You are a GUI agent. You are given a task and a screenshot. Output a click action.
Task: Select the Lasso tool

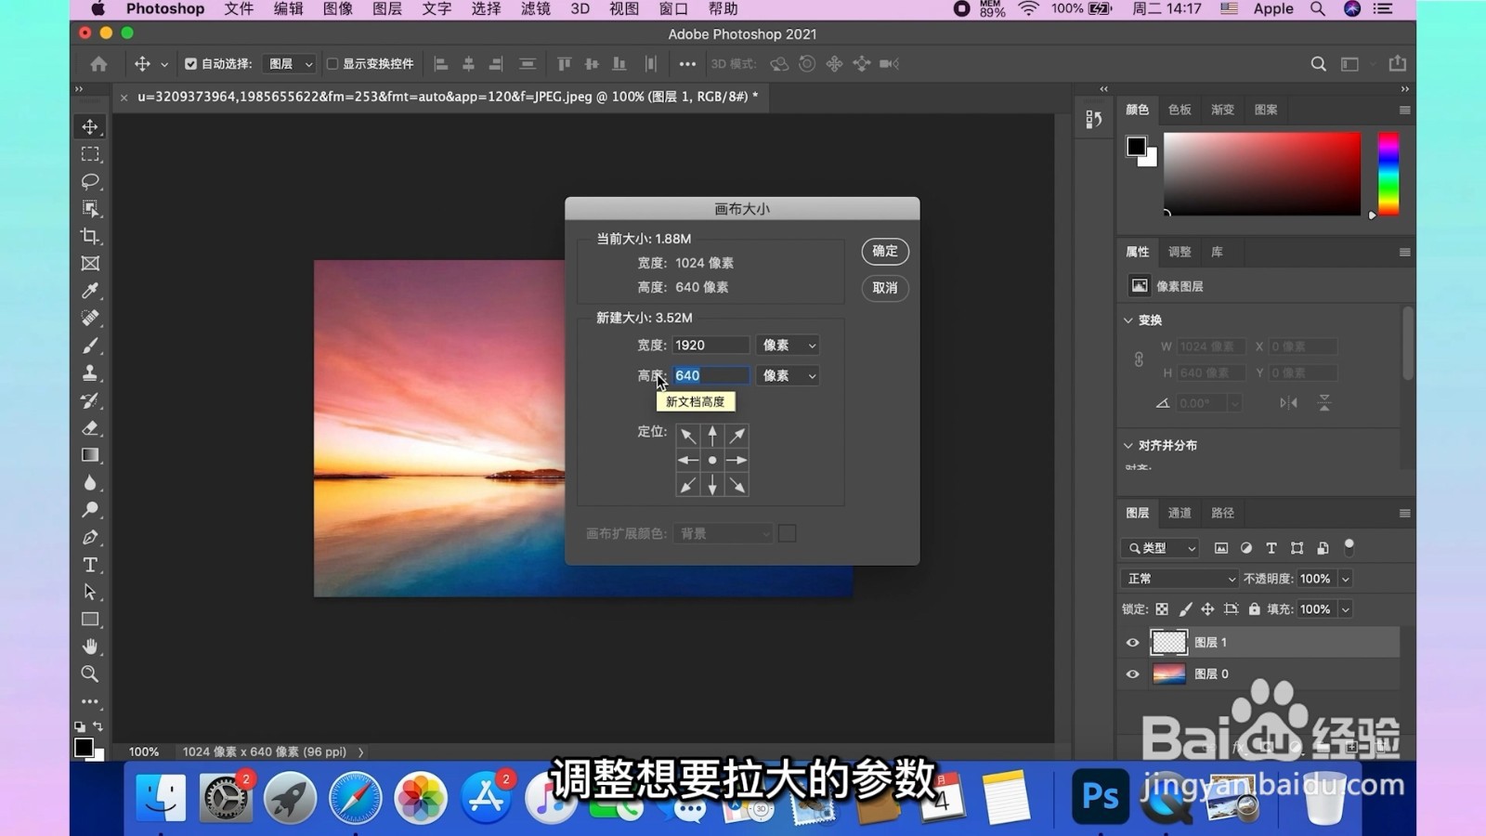pos(90,181)
